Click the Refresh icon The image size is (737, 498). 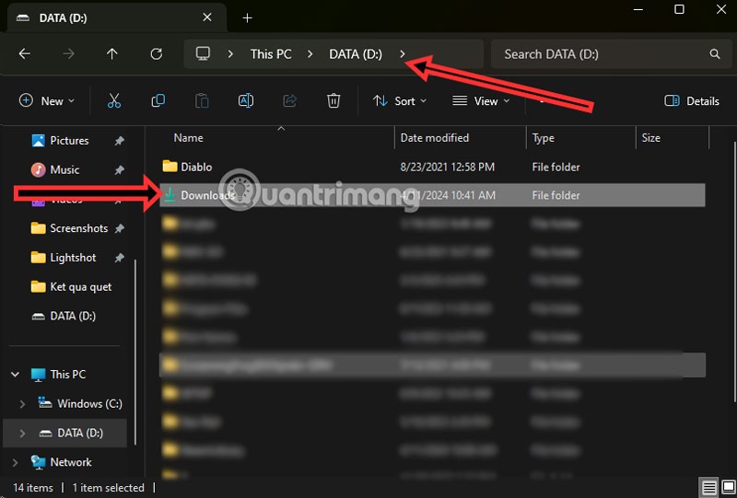coord(157,54)
